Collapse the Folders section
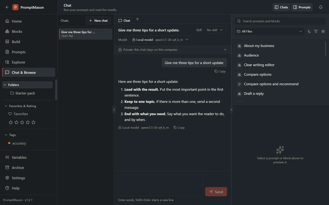This screenshot has width=329, height=205. pyautogui.click(x=28, y=85)
